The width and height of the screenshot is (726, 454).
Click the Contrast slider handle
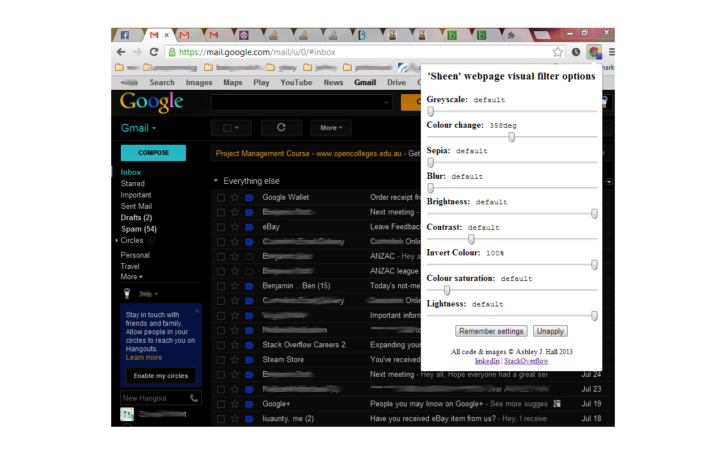coord(471,239)
